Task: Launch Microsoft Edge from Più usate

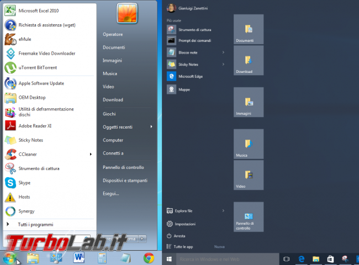Action: 196,76
